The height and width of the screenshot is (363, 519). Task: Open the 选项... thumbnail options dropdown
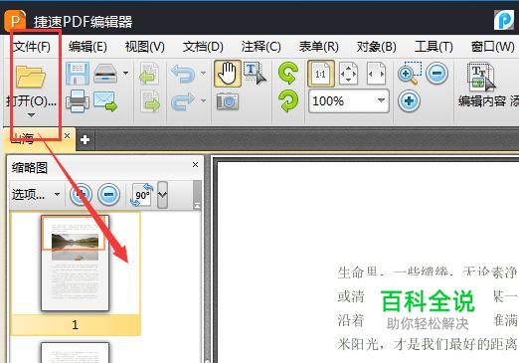36,194
